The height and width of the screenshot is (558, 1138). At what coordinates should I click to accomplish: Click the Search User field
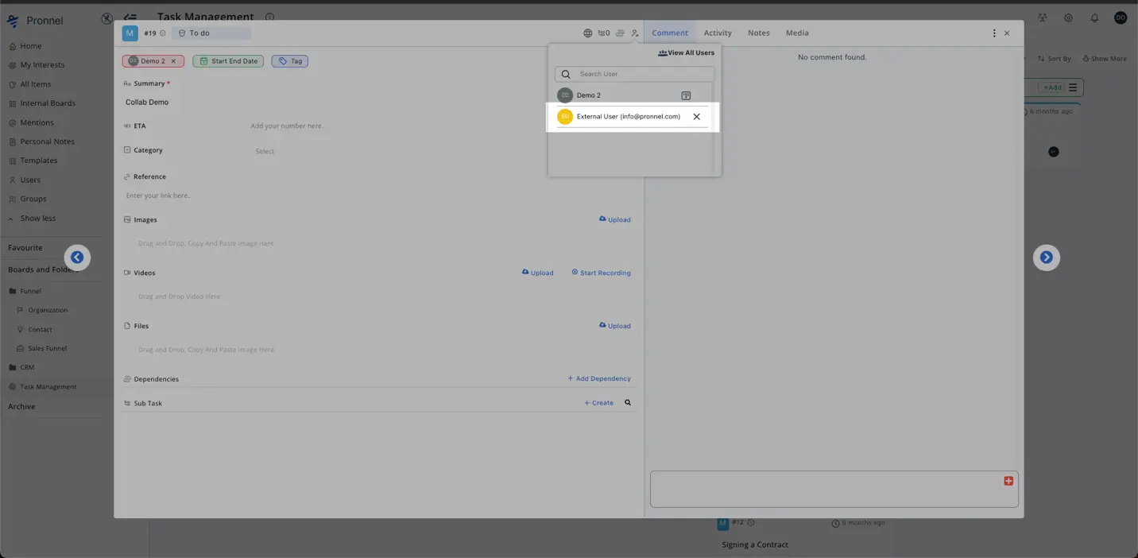click(x=634, y=74)
